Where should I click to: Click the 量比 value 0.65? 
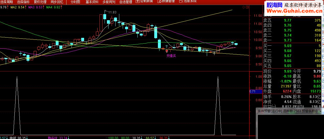pyautogui.click(x=317, y=86)
